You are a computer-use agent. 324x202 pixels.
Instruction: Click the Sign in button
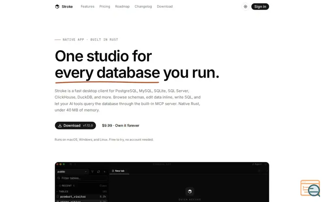260,6
